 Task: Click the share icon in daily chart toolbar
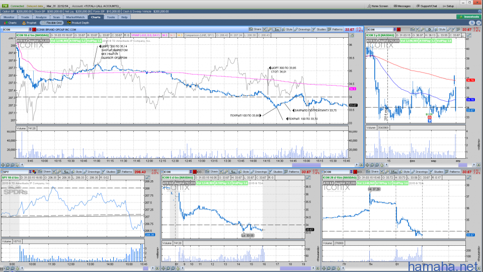pyautogui.click(x=413, y=29)
